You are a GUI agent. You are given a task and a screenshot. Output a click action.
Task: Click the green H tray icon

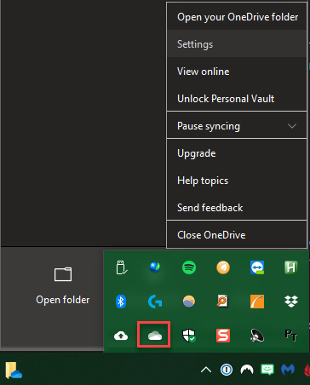(x=291, y=267)
